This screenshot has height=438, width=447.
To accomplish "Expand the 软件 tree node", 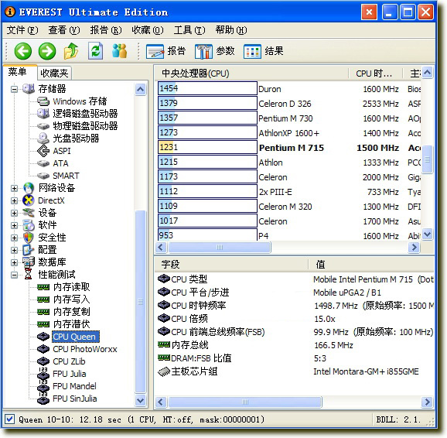I will click(14, 225).
